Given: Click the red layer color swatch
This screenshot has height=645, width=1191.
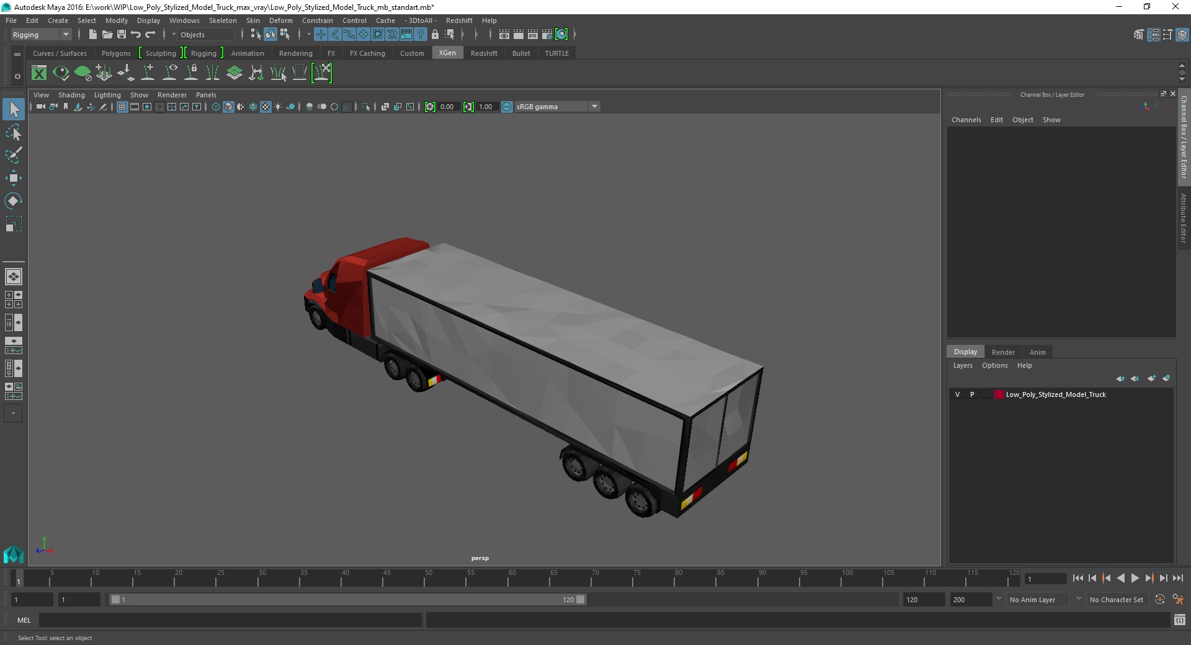Looking at the screenshot, I should click(999, 394).
